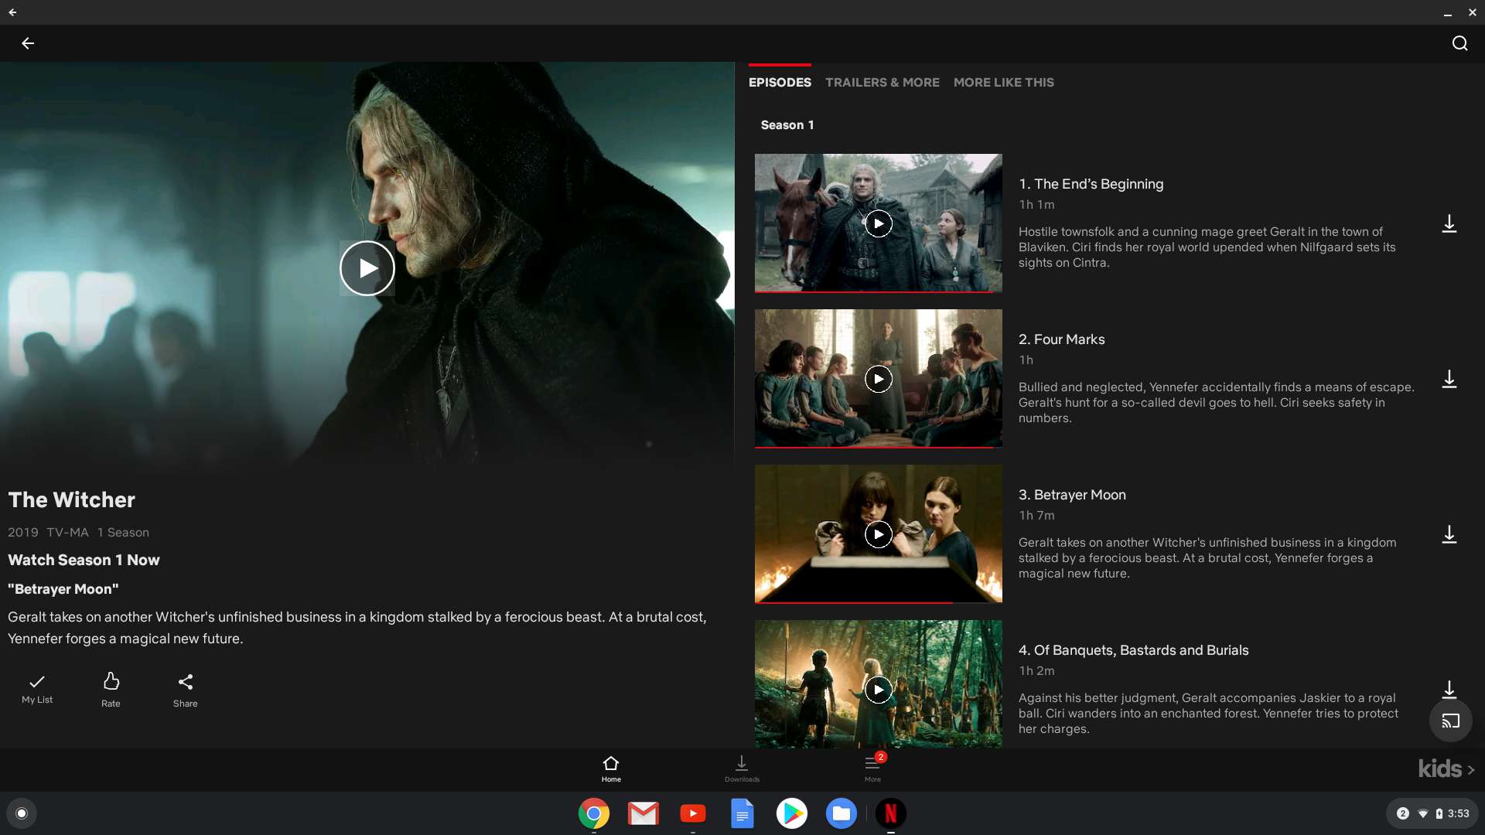Click episode title 4. Of Banquets, Bastards and Burials
Screen dimensions: 1485x835
[1133, 650]
